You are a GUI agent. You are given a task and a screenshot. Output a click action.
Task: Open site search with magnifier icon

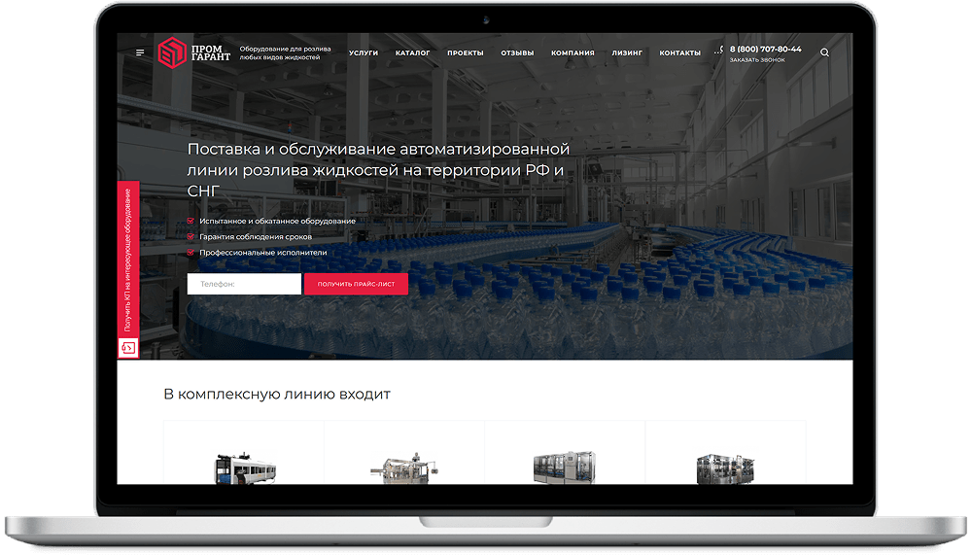(x=825, y=52)
